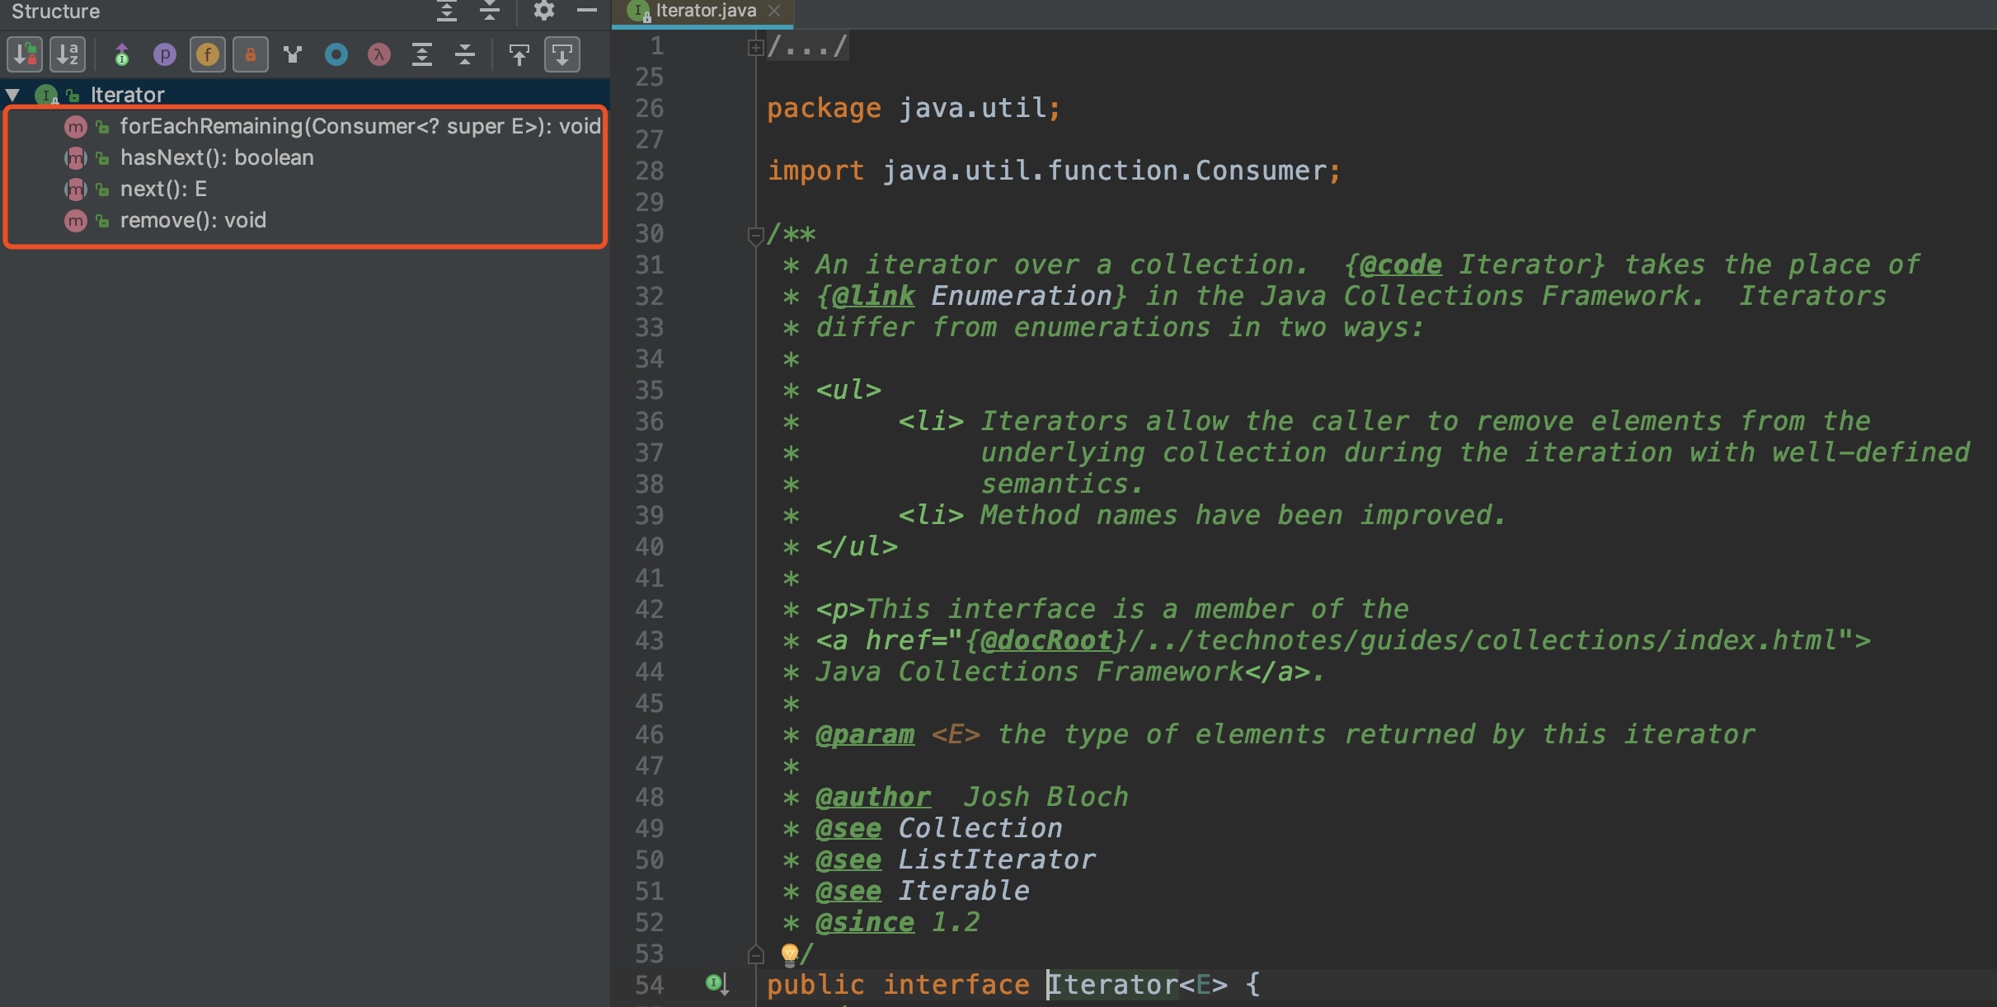Toggle Sort Alphabetically button
Screen dimensions: 1997x1007
[x=68, y=55]
